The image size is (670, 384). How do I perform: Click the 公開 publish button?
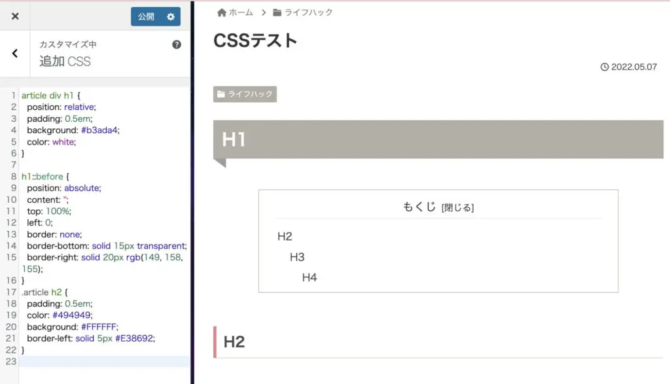pos(146,16)
